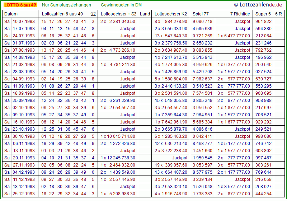The width and height of the screenshot is (287, 201).
Task: Select the 7 Richtige column header
Action: click(x=240, y=14)
